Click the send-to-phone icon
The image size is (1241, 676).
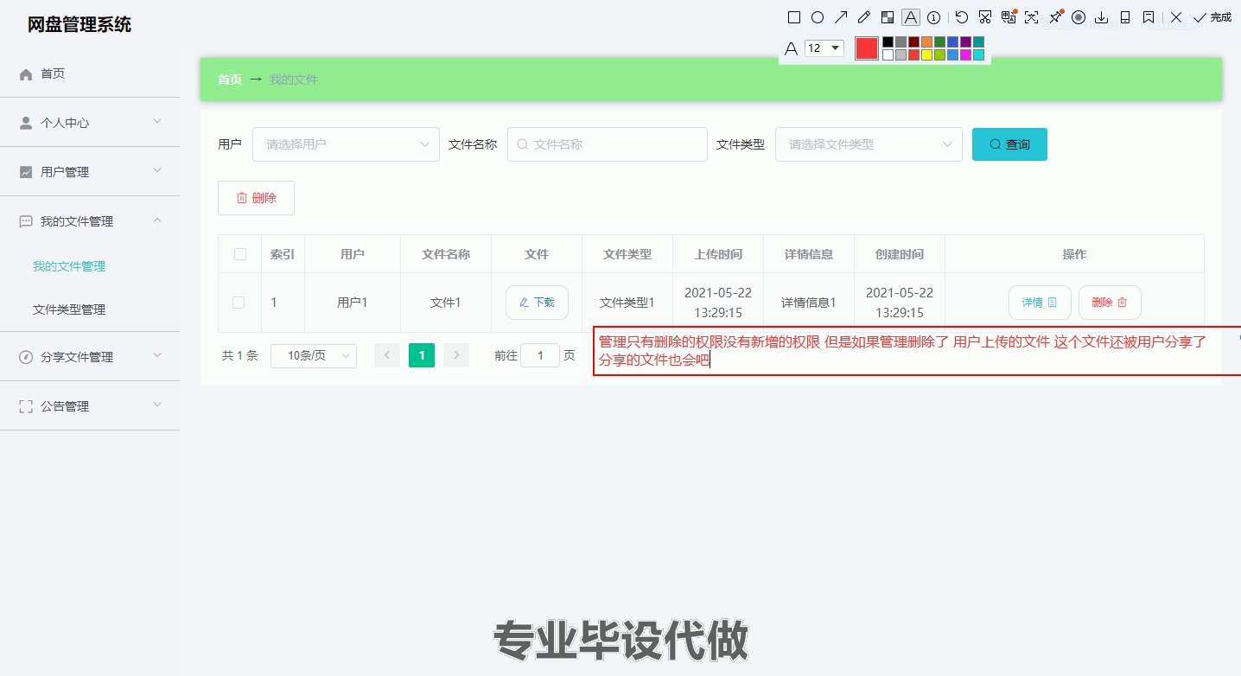1125,17
